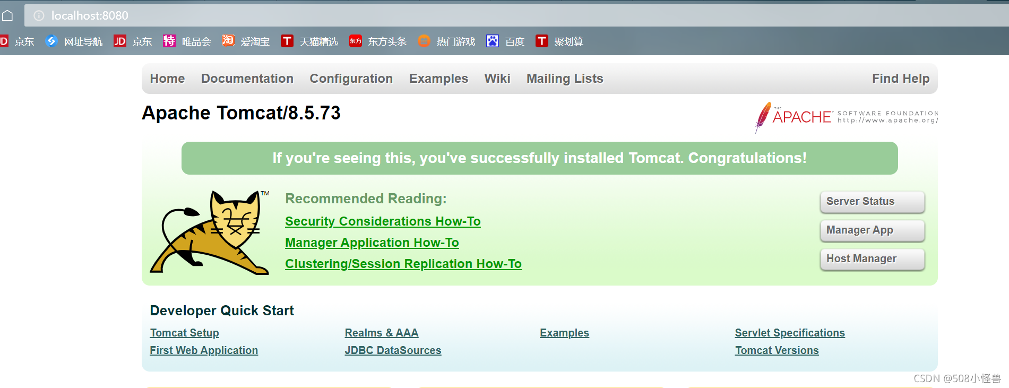Screen dimensions: 1009x388
Task: Click the Recommended Reading heading
Action: [x=366, y=199]
